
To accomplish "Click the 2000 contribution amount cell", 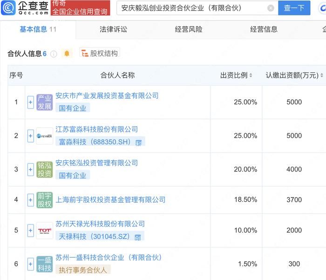I will [x=294, y=230].
